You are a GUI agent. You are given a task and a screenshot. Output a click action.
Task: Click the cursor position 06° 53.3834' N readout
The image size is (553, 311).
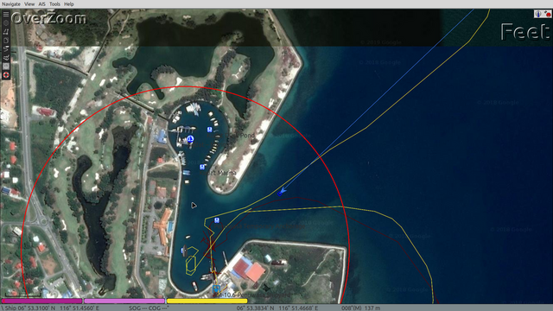pyautogui.click(x=277, y=308)
